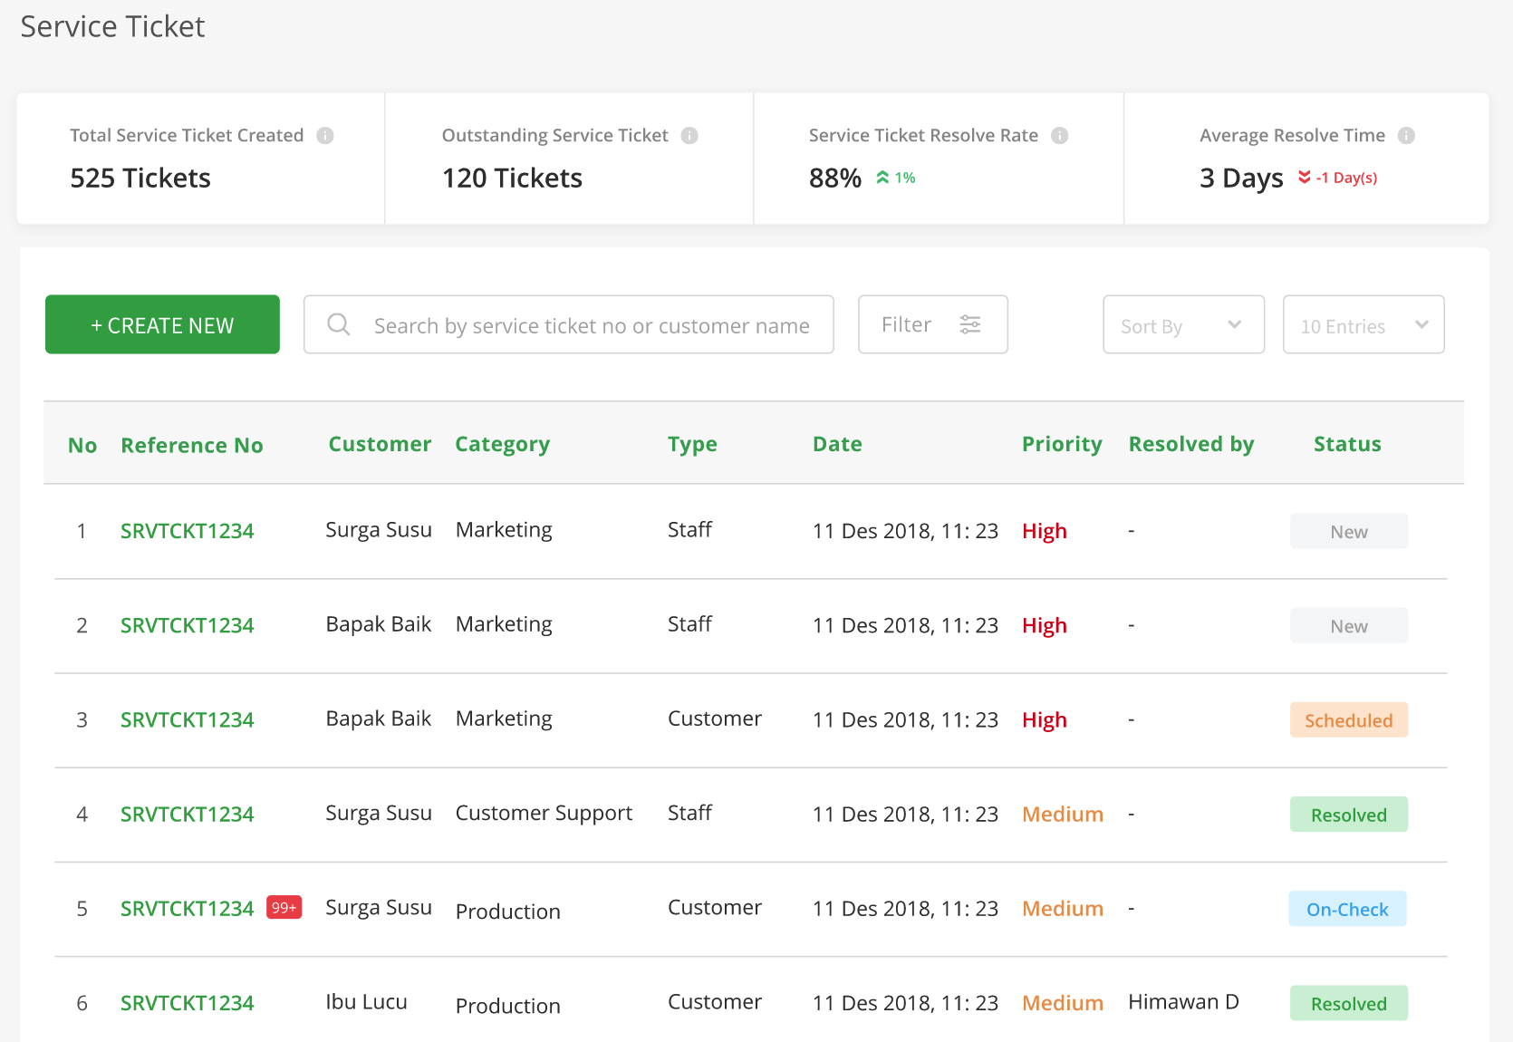Click info icon beside Total Service Ticket Created
The height and width of the screenshot is (1042, 1513).
(x=325, y=136)
